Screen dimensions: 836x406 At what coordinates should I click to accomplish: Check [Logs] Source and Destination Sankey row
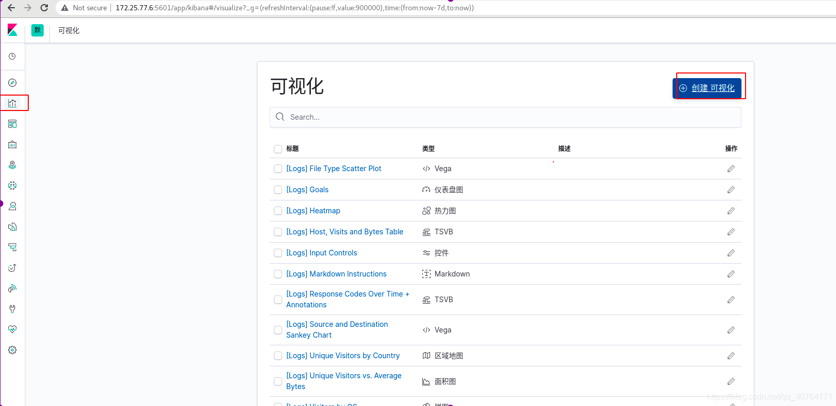[x=278, y=330]
